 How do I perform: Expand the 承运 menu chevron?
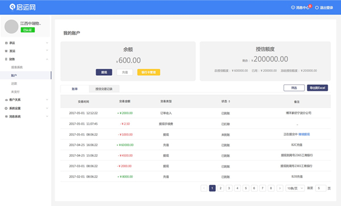(x=47, y=43)
